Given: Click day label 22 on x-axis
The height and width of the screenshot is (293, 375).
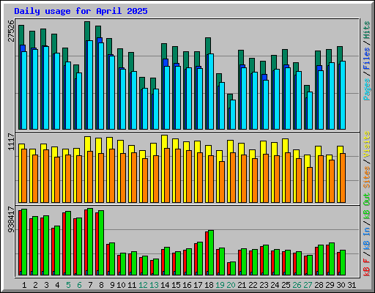Looking at the screenshot, I should [x=253, y=285].
